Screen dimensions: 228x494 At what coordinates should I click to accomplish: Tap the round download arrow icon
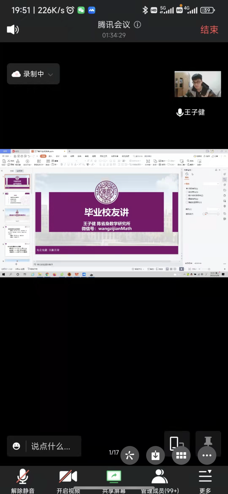(x=155, y=455)
